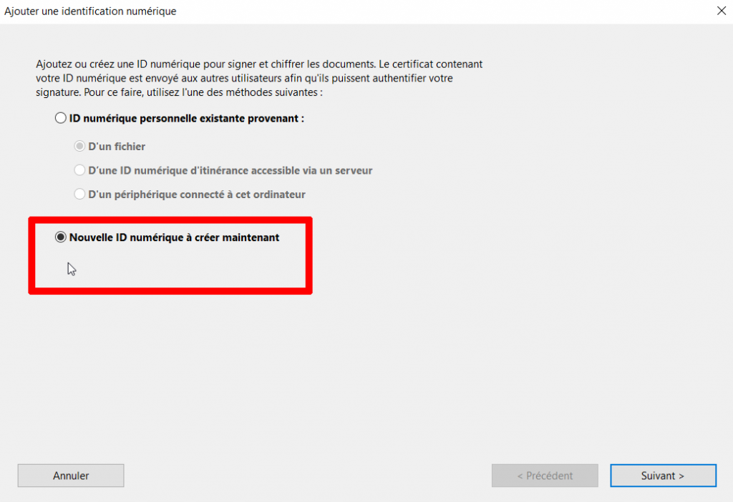Close the digital ID dialog with X
Image resolution: width=733 pixels, height=502 pixels.
pos(722,11)
